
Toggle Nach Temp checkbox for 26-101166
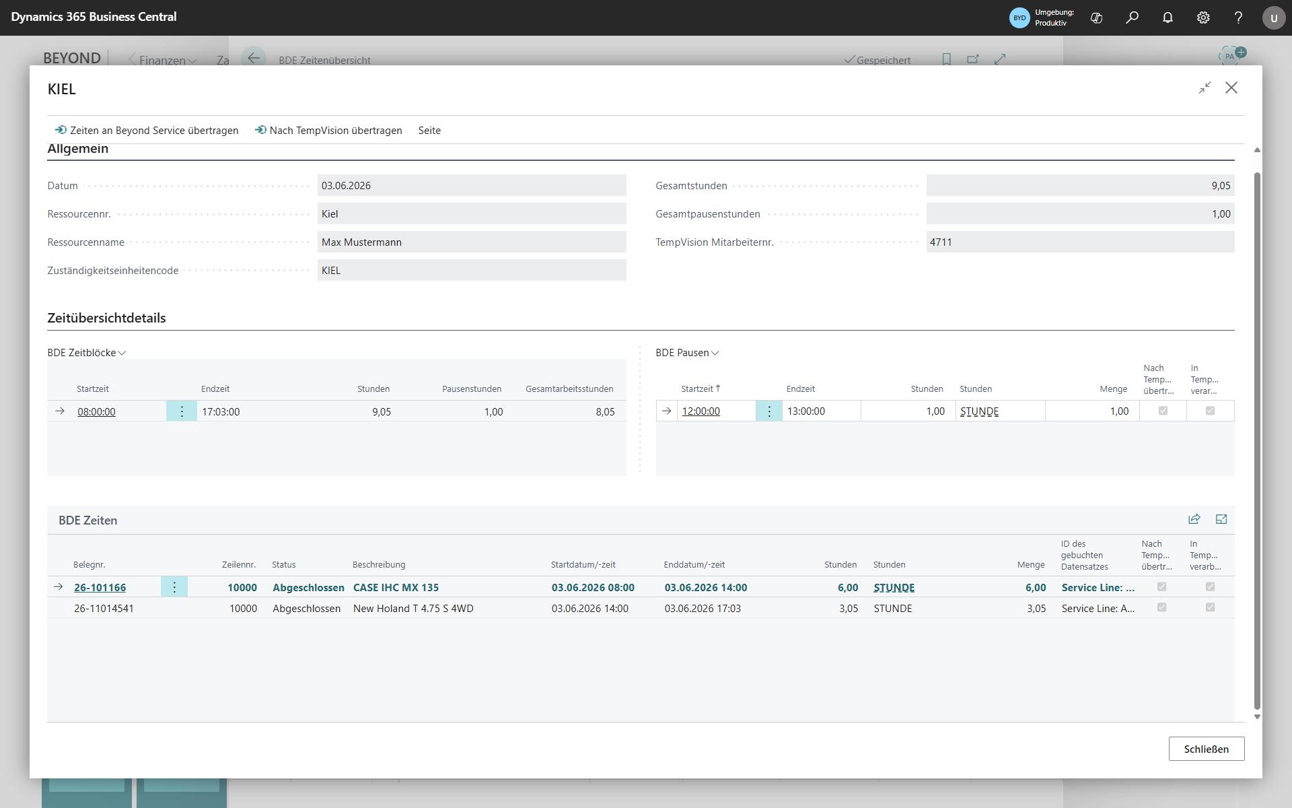1161,586
